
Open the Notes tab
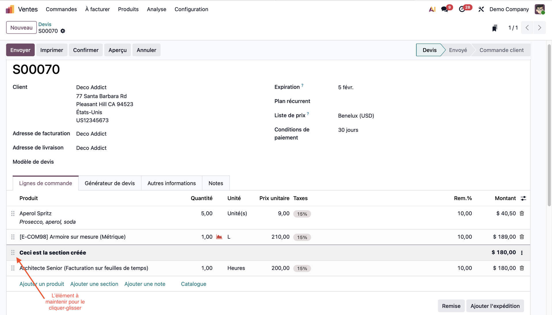coord(216,183)
